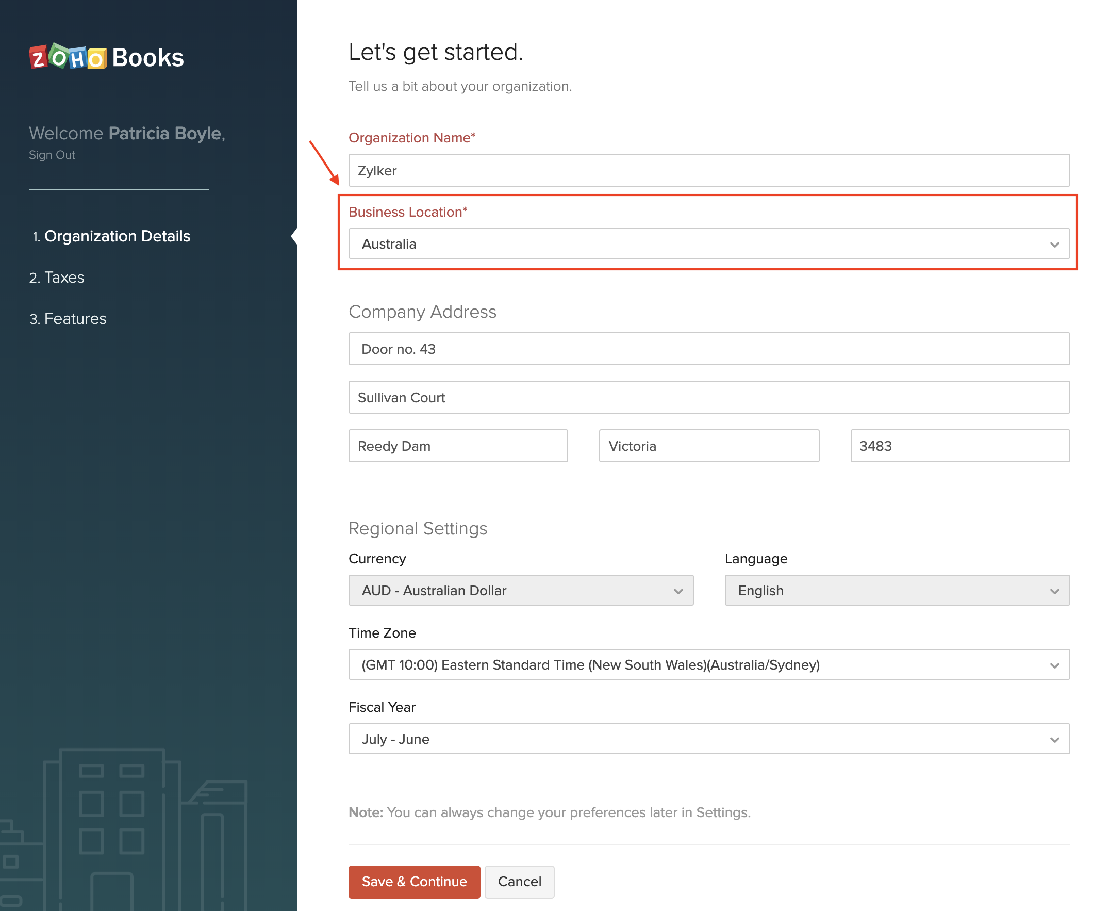Click the Organization Name field
The image size is (1093, 911).
click(708, 170)
